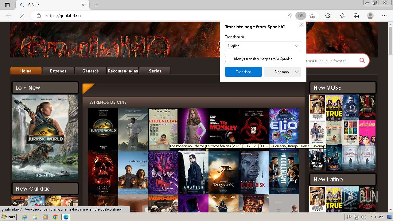Open the Read aloud icon
Image resolution: width=393 pixels, height=221 pixels.
(x=290, y=16)
